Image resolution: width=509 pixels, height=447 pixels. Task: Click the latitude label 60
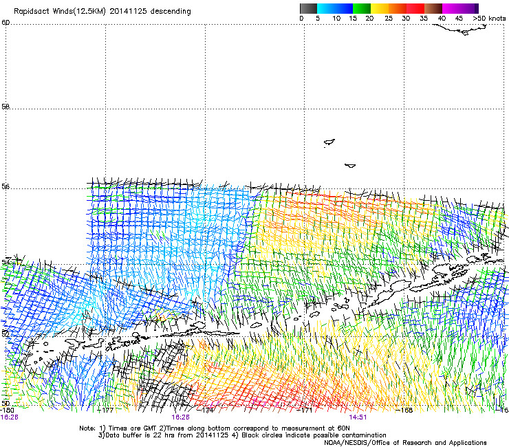[6, 23]
